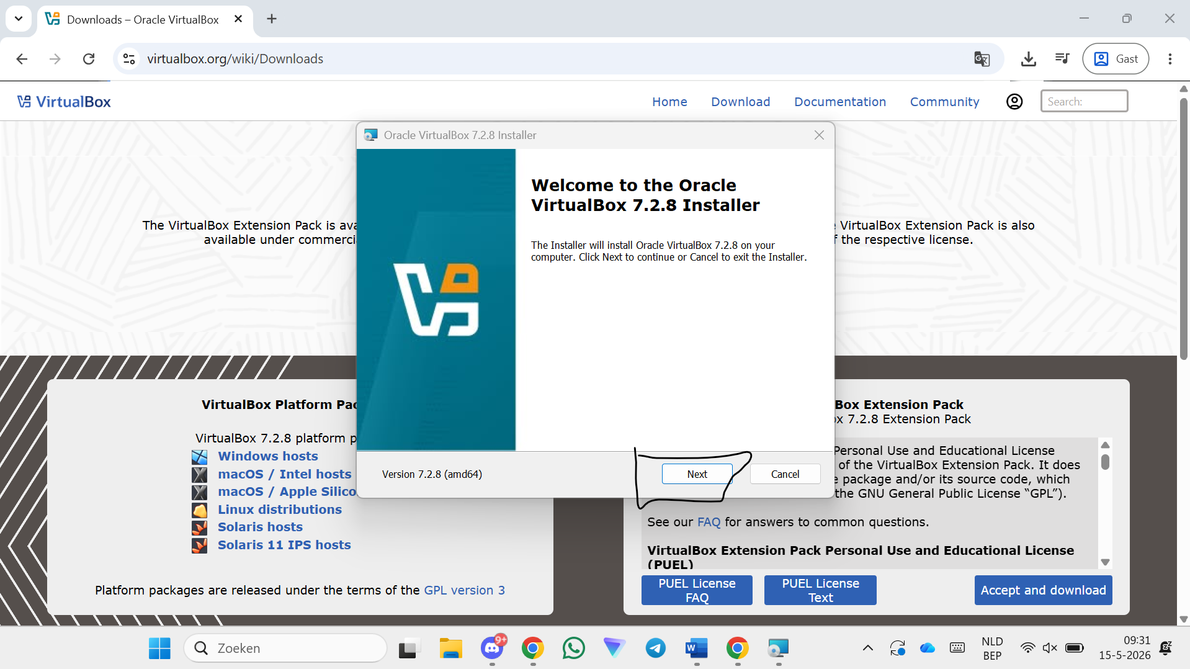Click the VirtualBox logo in the site header
This screenshot has width=1190, height=669.
pyautogui.click(x=64, y=102)
